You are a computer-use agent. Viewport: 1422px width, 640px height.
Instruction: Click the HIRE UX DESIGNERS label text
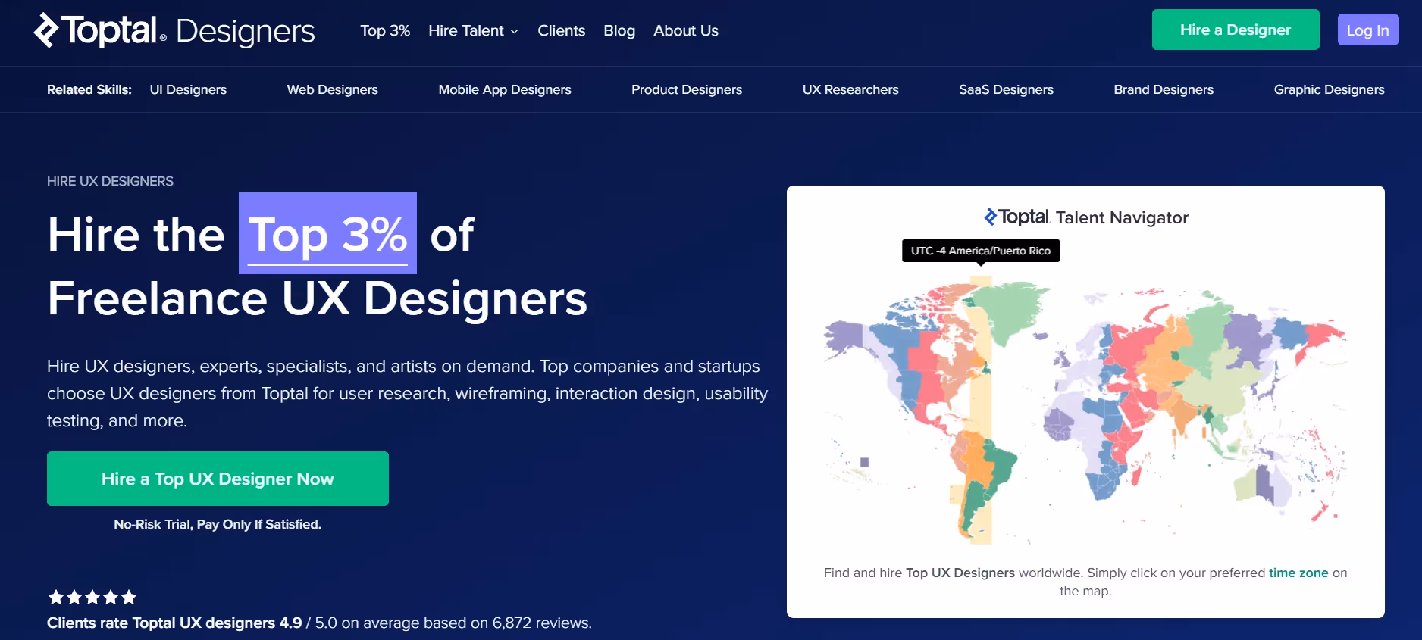(x=110, y=181)
